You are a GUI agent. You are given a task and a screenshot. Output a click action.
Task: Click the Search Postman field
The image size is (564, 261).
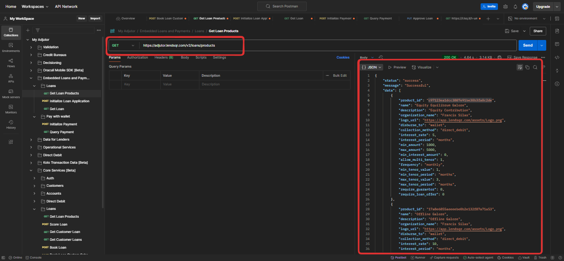click(x=282, y=6)
